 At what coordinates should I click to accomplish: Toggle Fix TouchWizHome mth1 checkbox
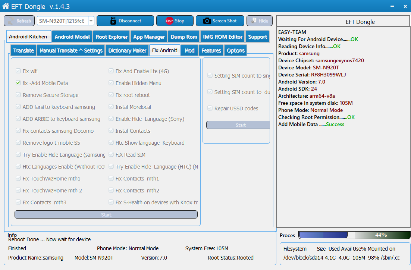pos(18,178)
